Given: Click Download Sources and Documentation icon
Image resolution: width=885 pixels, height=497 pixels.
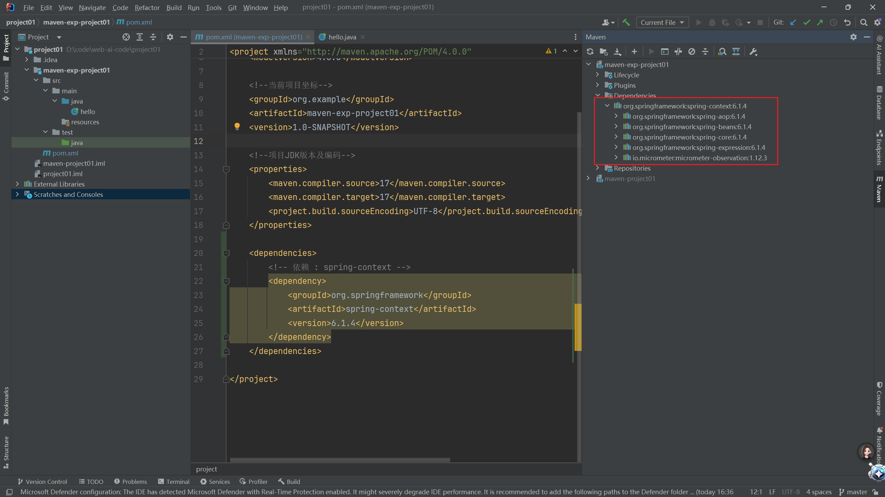Looking at the screenshot, I should point(617,52).
